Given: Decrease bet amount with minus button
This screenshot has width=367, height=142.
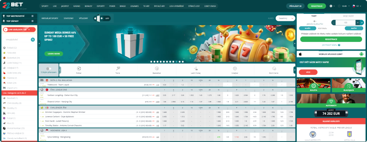Looking at the screenshot, I should coord(333,23).
